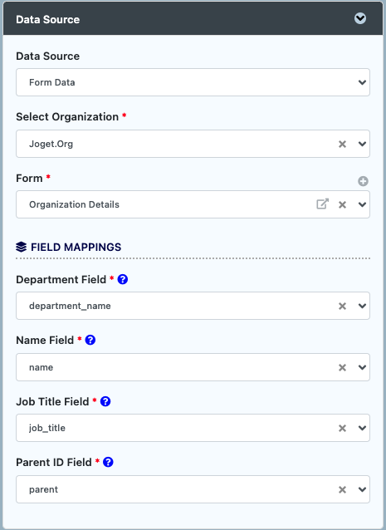The width and height of the screenshot is (386, 530).
Task: Expand the Name Field dropdown arrow
Action: coord(362,367)
